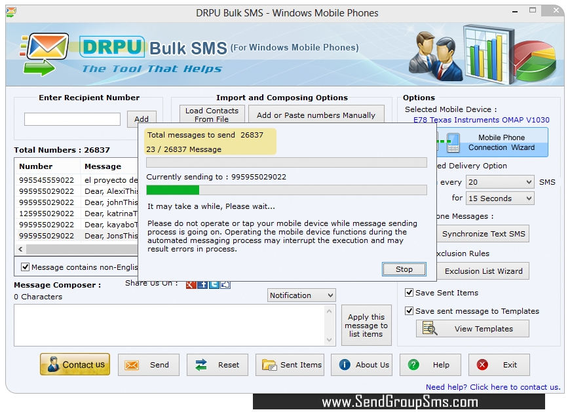Click Total messages to send 26837 text
The height and width of the screenshot is (412, 570).
[205, 135]
